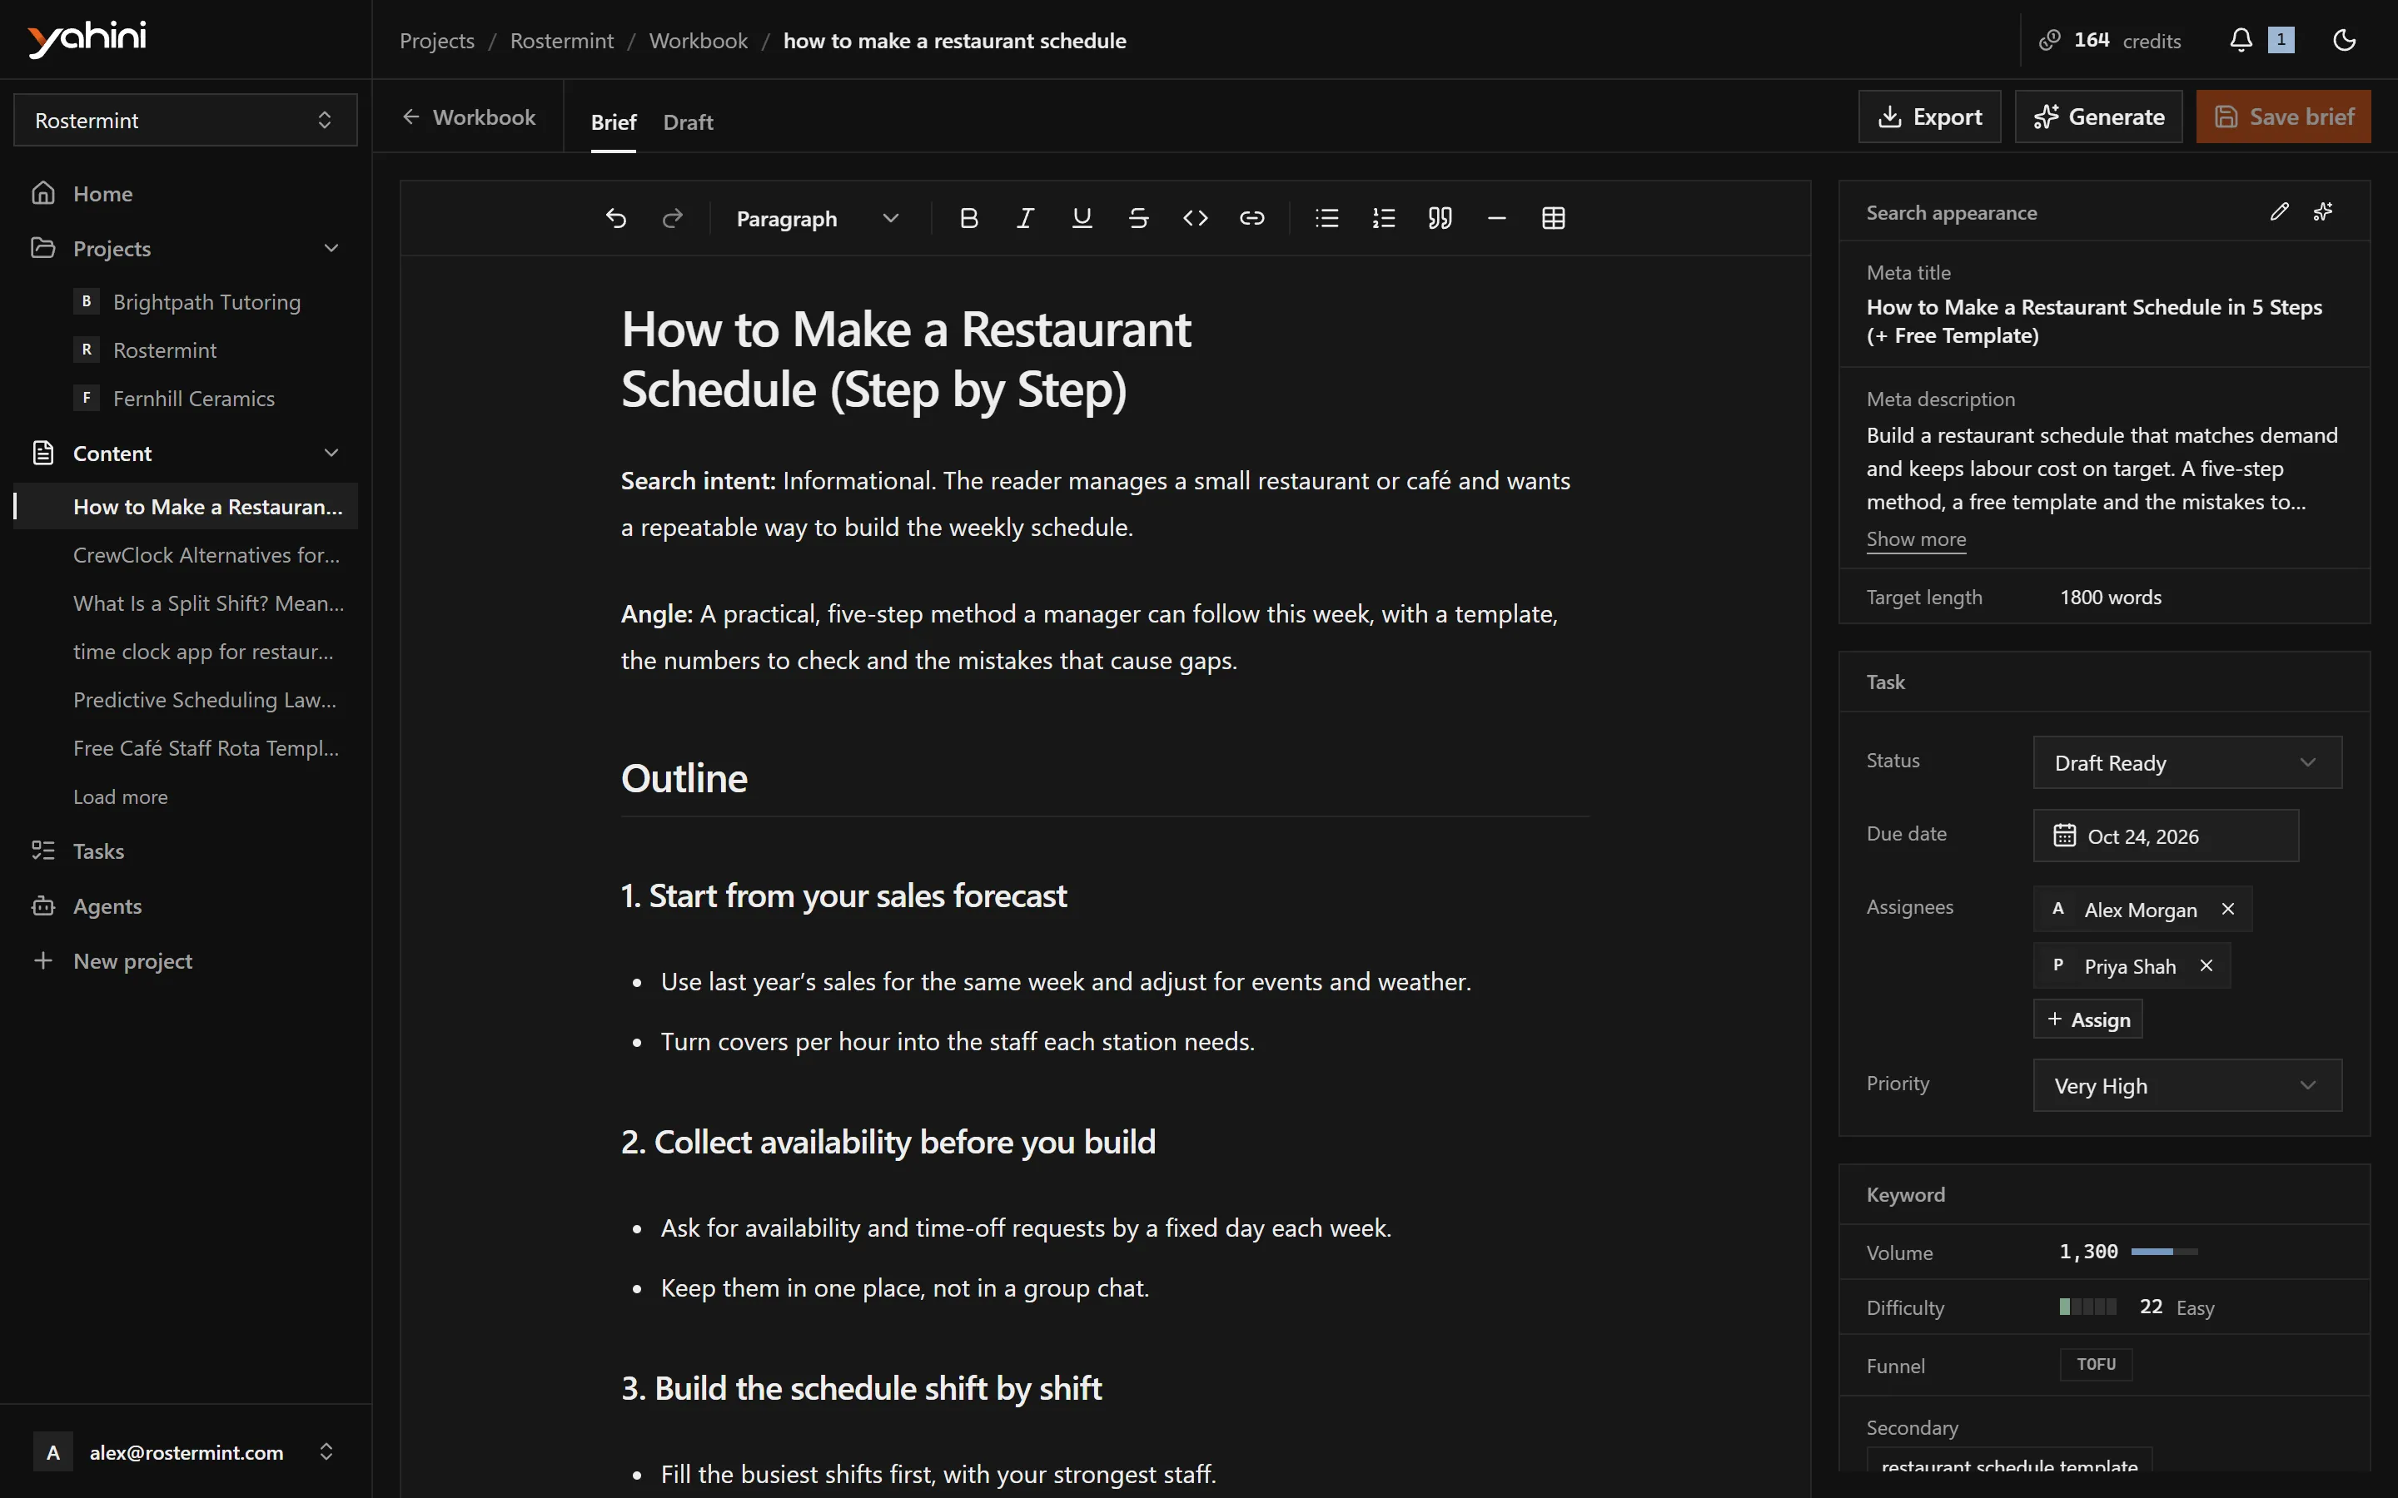Apply underline formatting
The image size is (2398, 1498).
(1081, 218)
